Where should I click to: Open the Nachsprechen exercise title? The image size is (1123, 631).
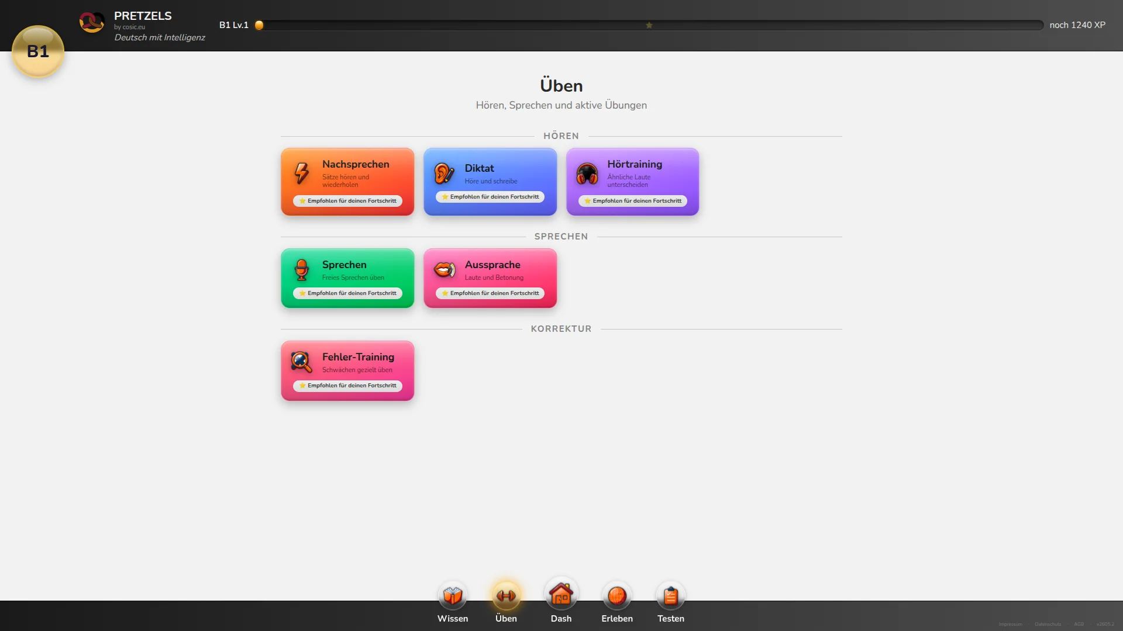(x=356, y=164)
